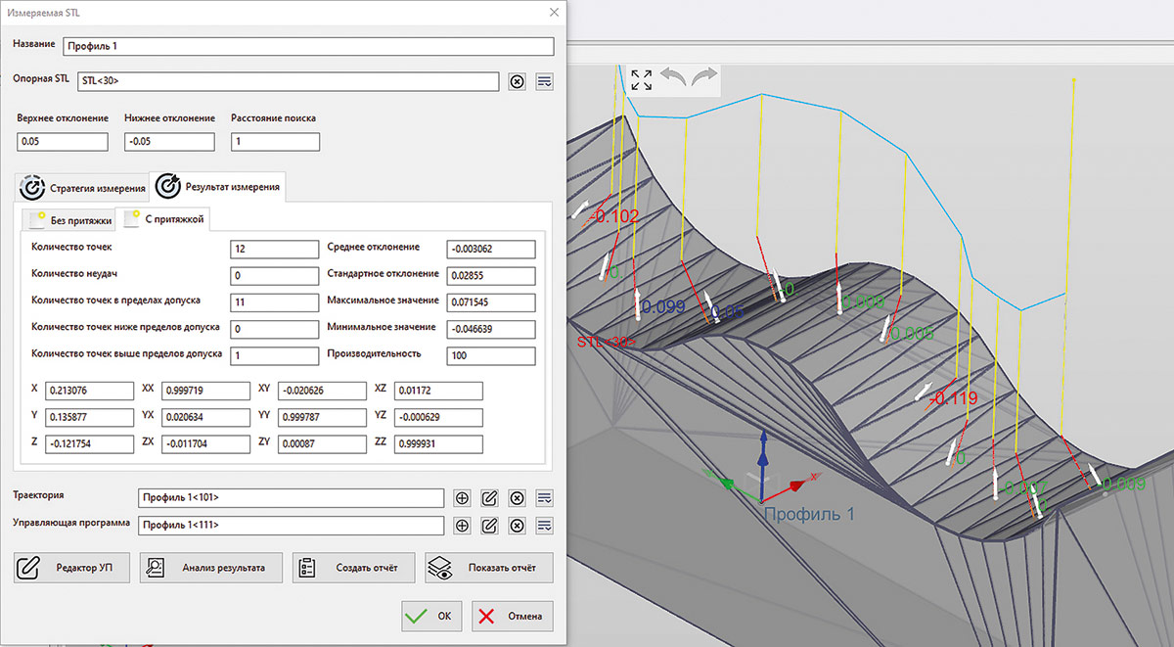Click the YX value field 0.020634
The height and width of the screenshot is (647, 1174).
tap(205, 417)
